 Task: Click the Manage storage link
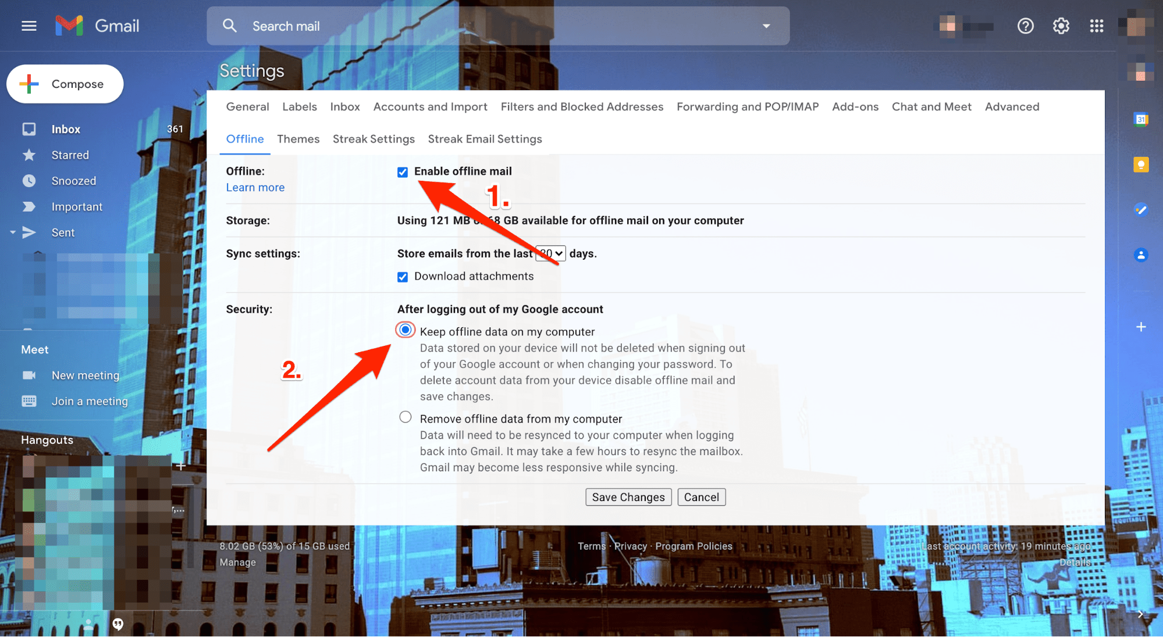point(237,561)
